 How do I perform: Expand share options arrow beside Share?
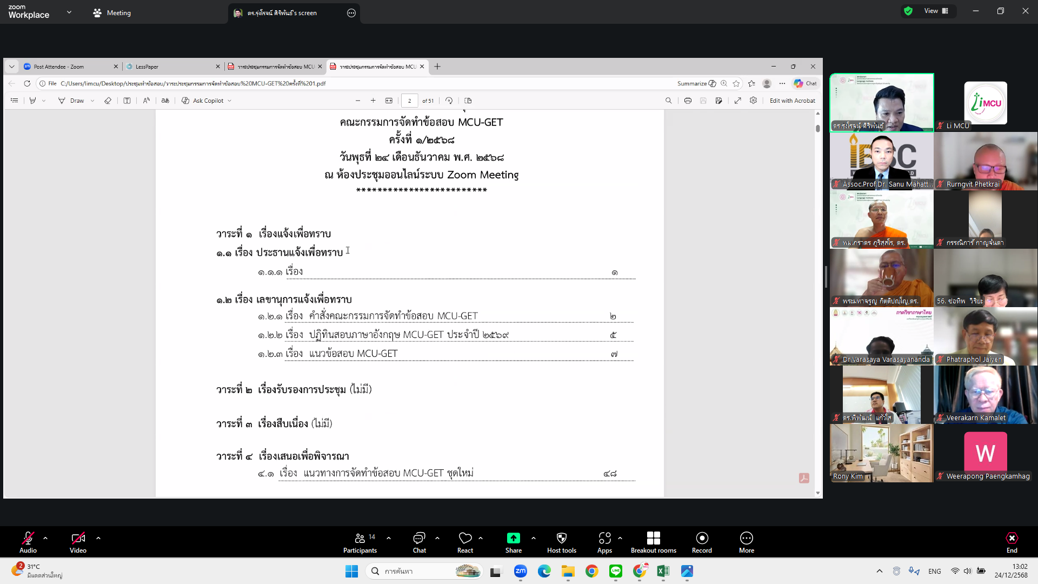[534, 538]
